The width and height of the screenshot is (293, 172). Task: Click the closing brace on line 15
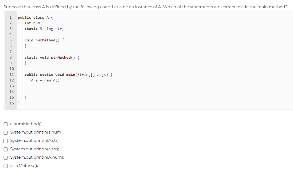[x=26, y=97]
